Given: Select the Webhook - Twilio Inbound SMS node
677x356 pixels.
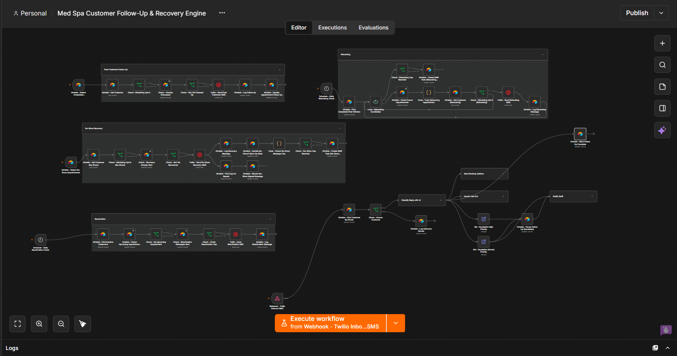Looking at the screenshot, I should pyautogui.click(x=277, y=299).
